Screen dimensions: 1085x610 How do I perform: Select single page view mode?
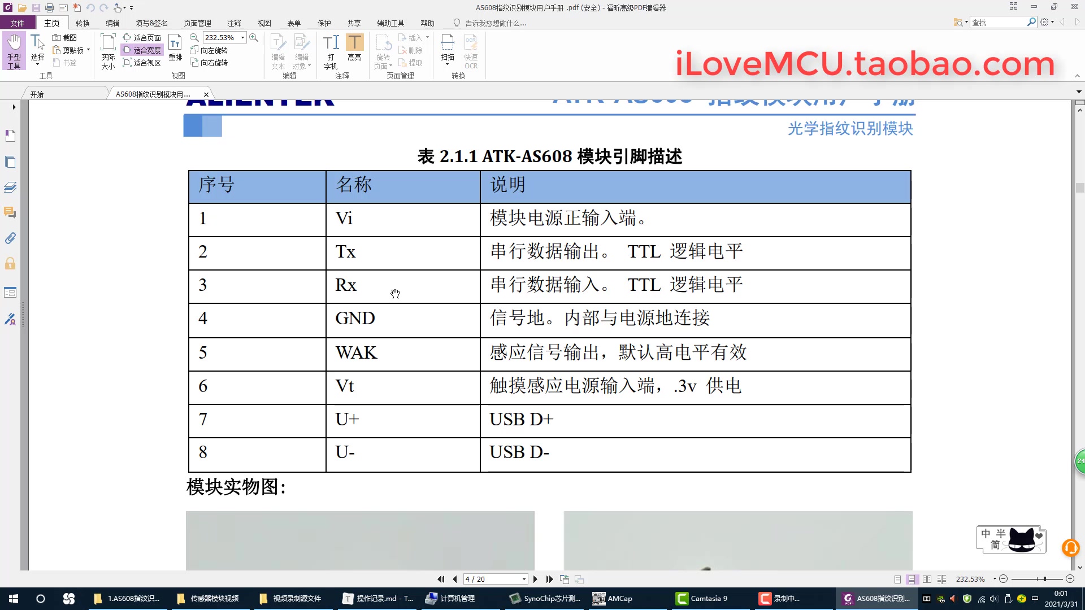[897, 579]
